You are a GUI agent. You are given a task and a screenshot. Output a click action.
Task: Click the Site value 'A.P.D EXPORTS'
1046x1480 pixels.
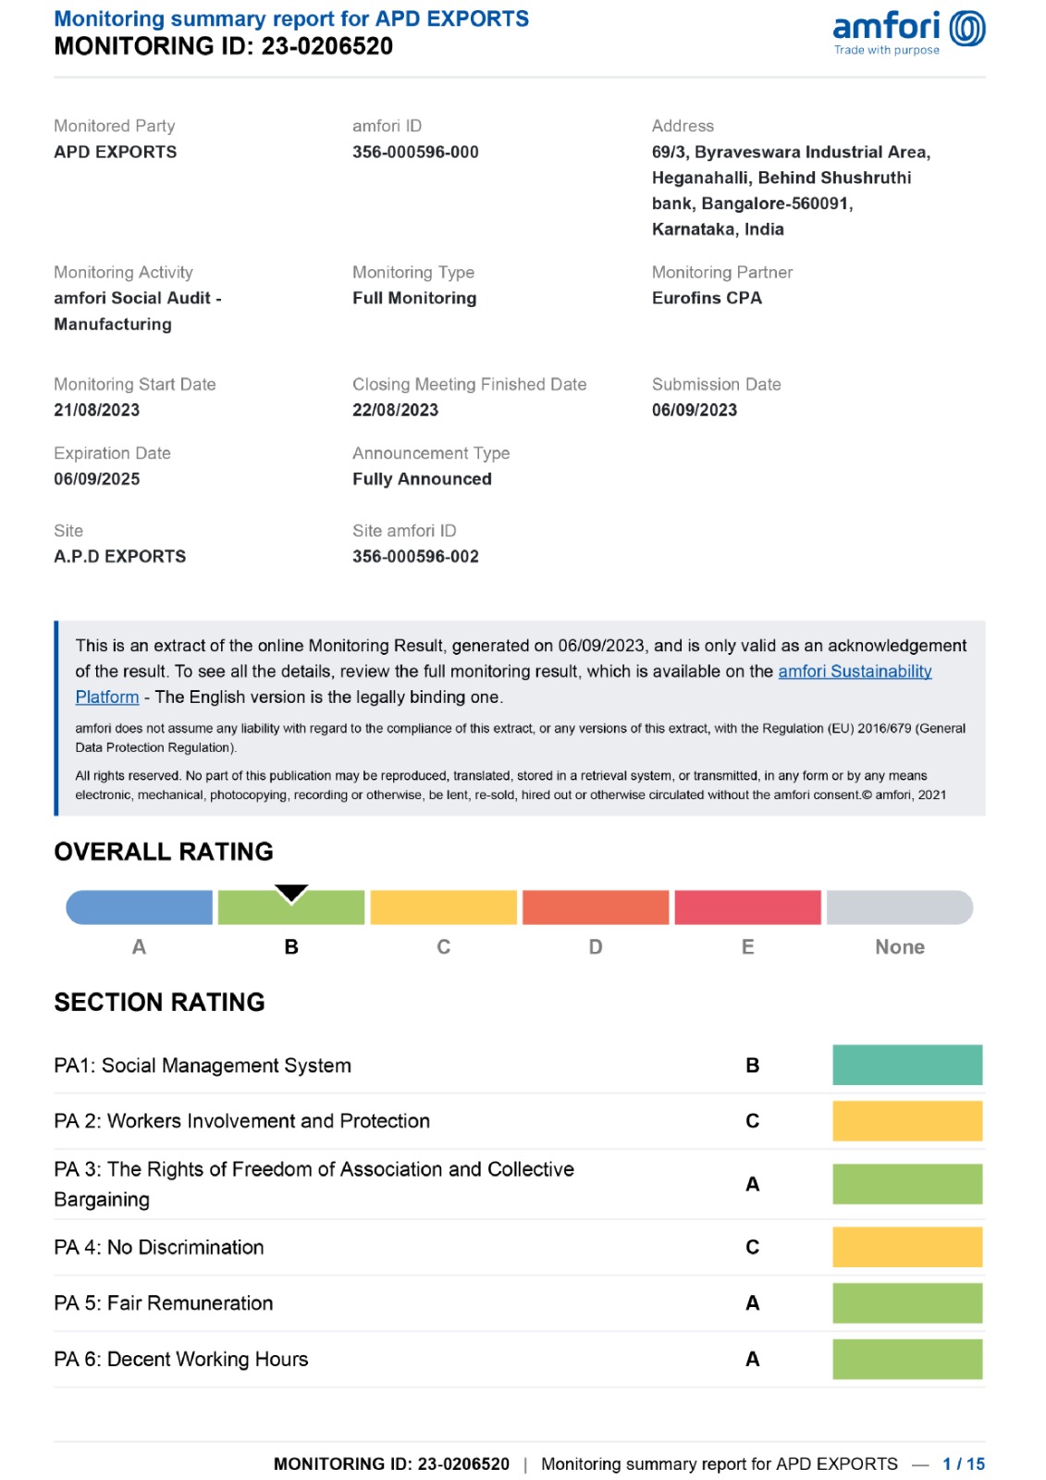coord(120,557)
